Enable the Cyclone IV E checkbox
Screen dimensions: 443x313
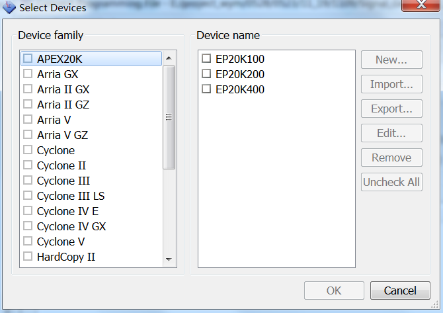pyautogui.click(x=28, y=211)
